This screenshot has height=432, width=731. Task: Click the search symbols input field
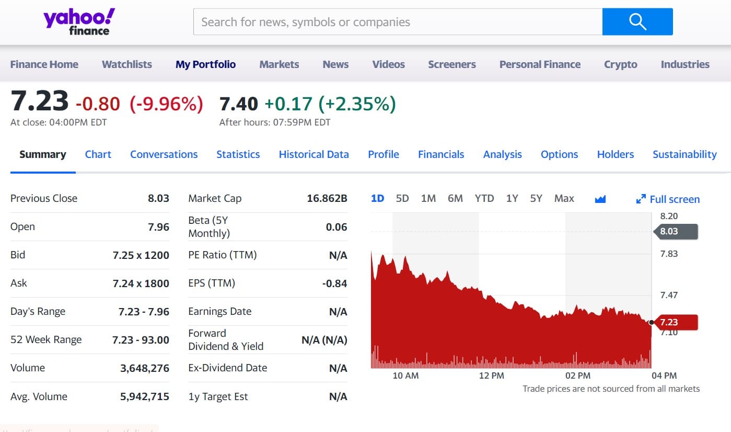click(397, 22)
